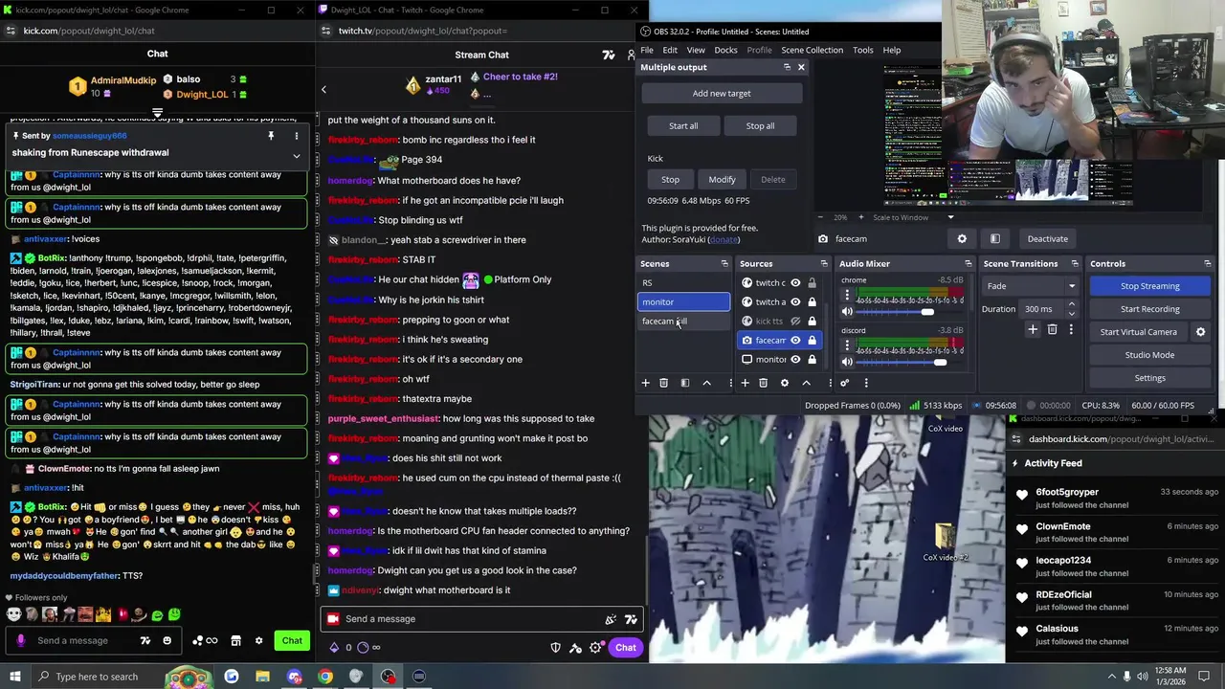The height and width of the screenshot is (689, 1225).
Task: Open Windows Start menu
Action: 14,677
